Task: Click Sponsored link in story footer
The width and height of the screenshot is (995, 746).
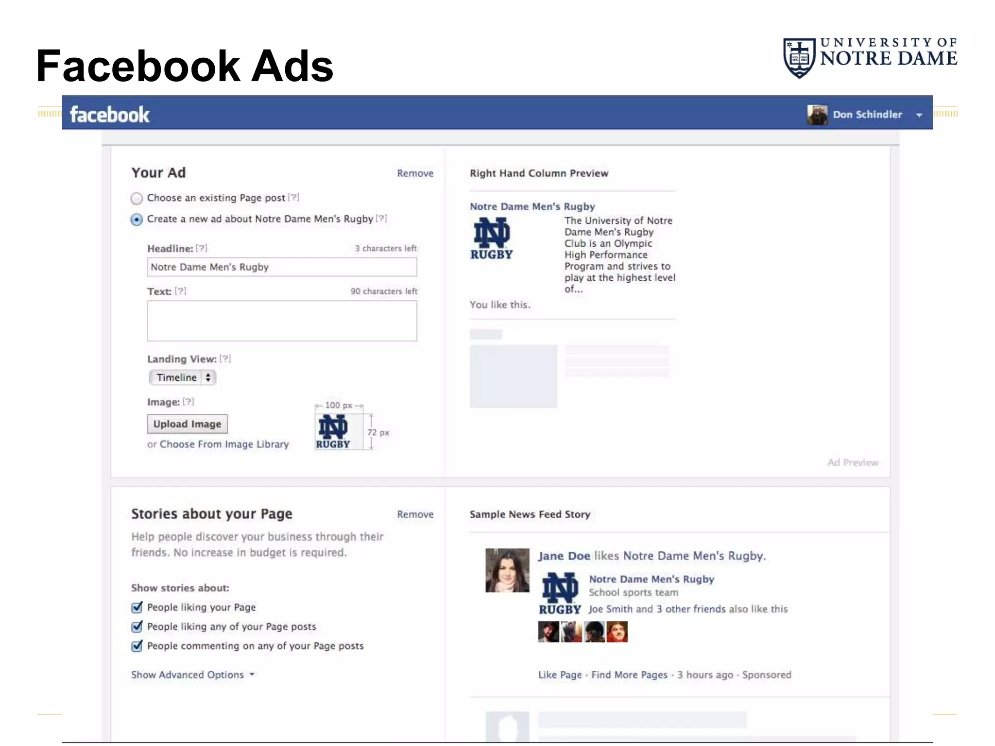Action: pos(767,675)
